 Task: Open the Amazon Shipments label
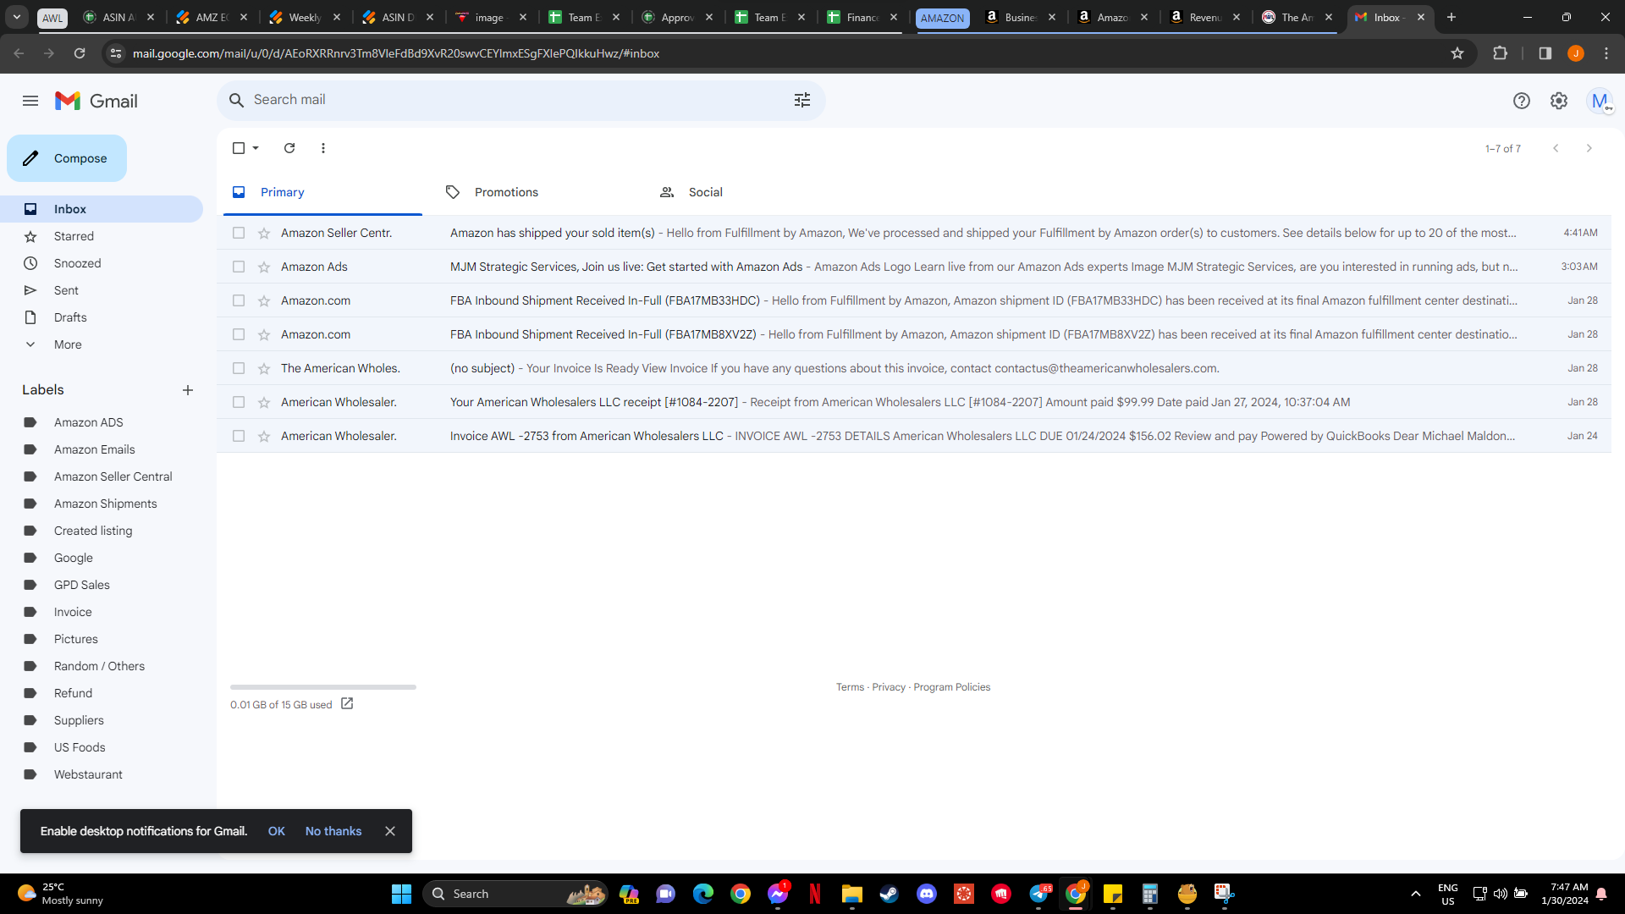tap(105, 504)
